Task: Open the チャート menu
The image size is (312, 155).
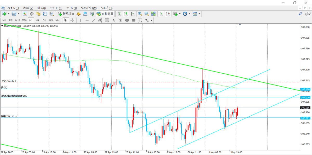Action: (56, 8)
